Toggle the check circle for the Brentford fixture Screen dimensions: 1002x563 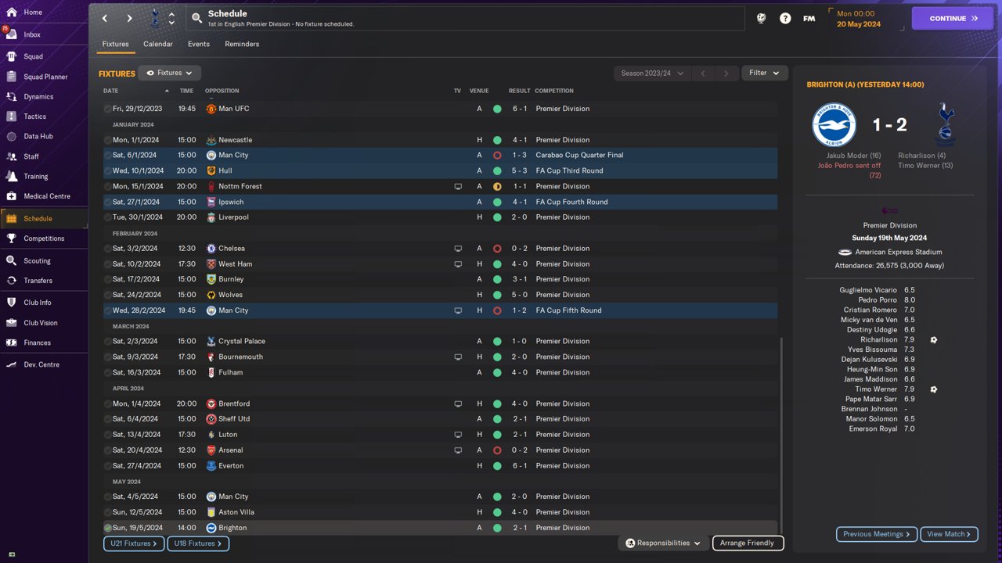tap(107, 403)
